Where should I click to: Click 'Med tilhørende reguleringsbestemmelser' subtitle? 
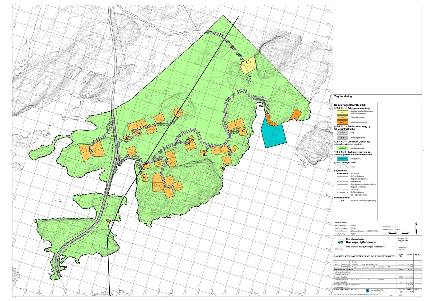click(366, 247)
